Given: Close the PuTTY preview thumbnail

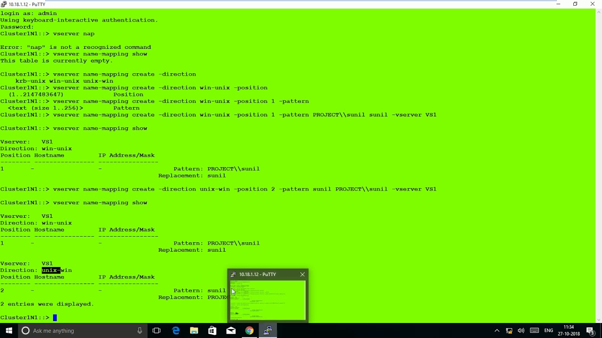Looking at the screenshot, I should coord(302,274).
